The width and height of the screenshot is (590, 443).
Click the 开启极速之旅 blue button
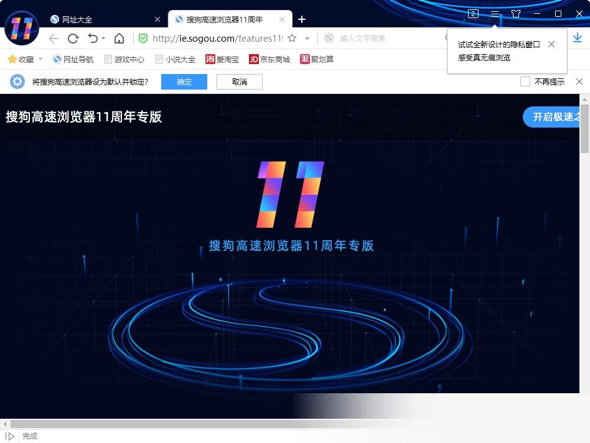551,117
